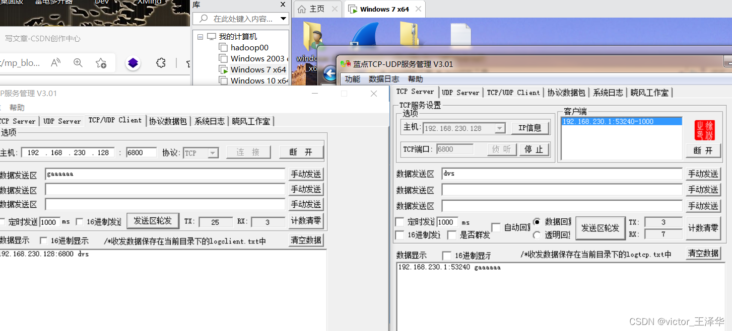732x331 pixels.
Task: Open 晓风工作室 tab in server window
Action: tap(650, 93)
